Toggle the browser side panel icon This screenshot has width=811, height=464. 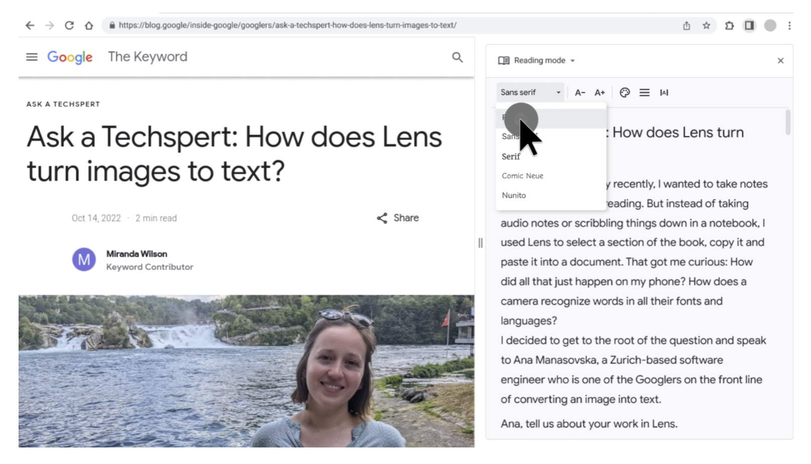pyautogui.click(x=749, y=25)
